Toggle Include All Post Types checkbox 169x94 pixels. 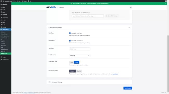pos(70,33)
